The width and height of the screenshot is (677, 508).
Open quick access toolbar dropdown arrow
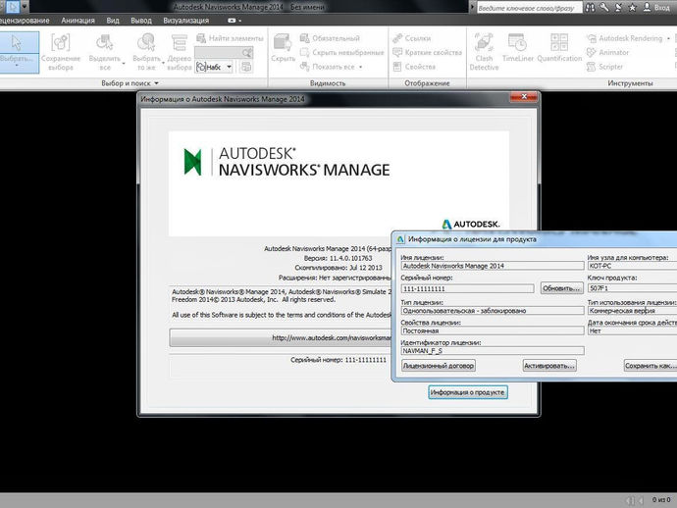tap(25, 7)
